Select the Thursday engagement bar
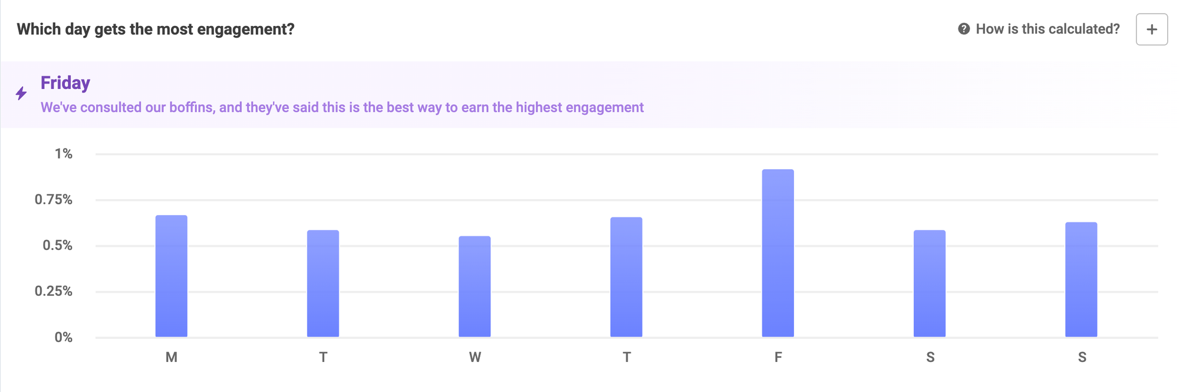This screenshot has height=392, width=1179. 626,277
